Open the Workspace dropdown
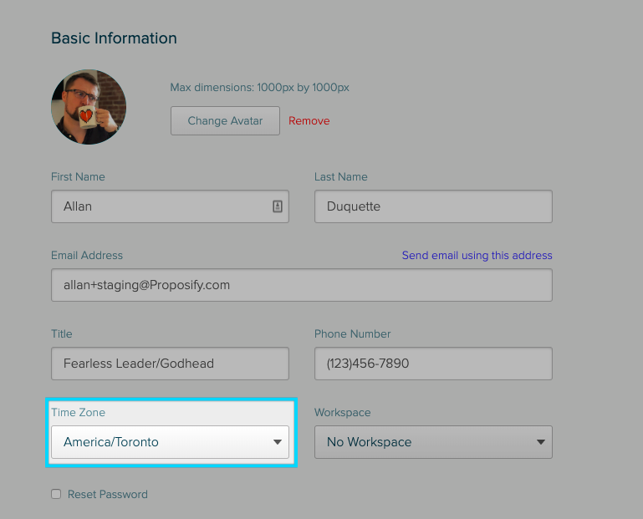The width and height of the screenshot is (643, 519). pyautogui.click(x=433, y=442)
